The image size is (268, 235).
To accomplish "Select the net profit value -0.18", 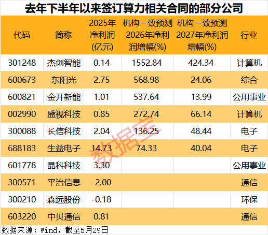I will pyautogui.click(x=101, y=199).
